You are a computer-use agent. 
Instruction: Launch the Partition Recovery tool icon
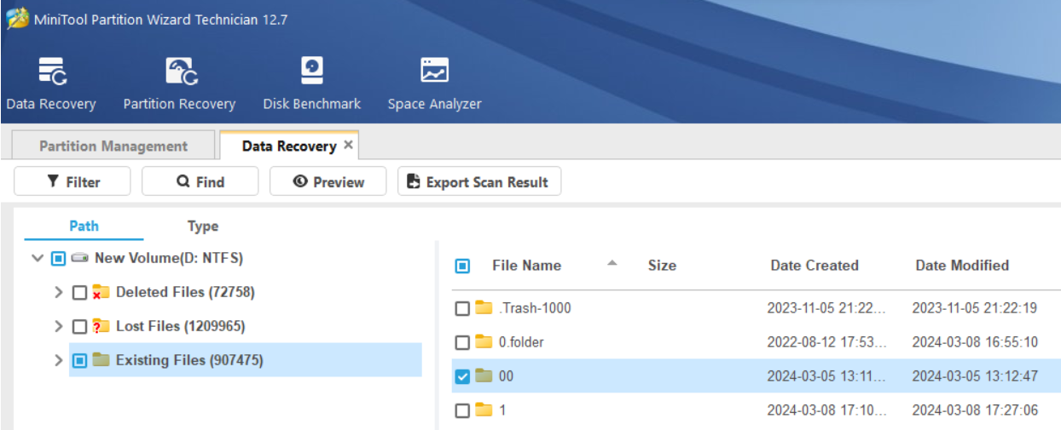pos(182,71)
